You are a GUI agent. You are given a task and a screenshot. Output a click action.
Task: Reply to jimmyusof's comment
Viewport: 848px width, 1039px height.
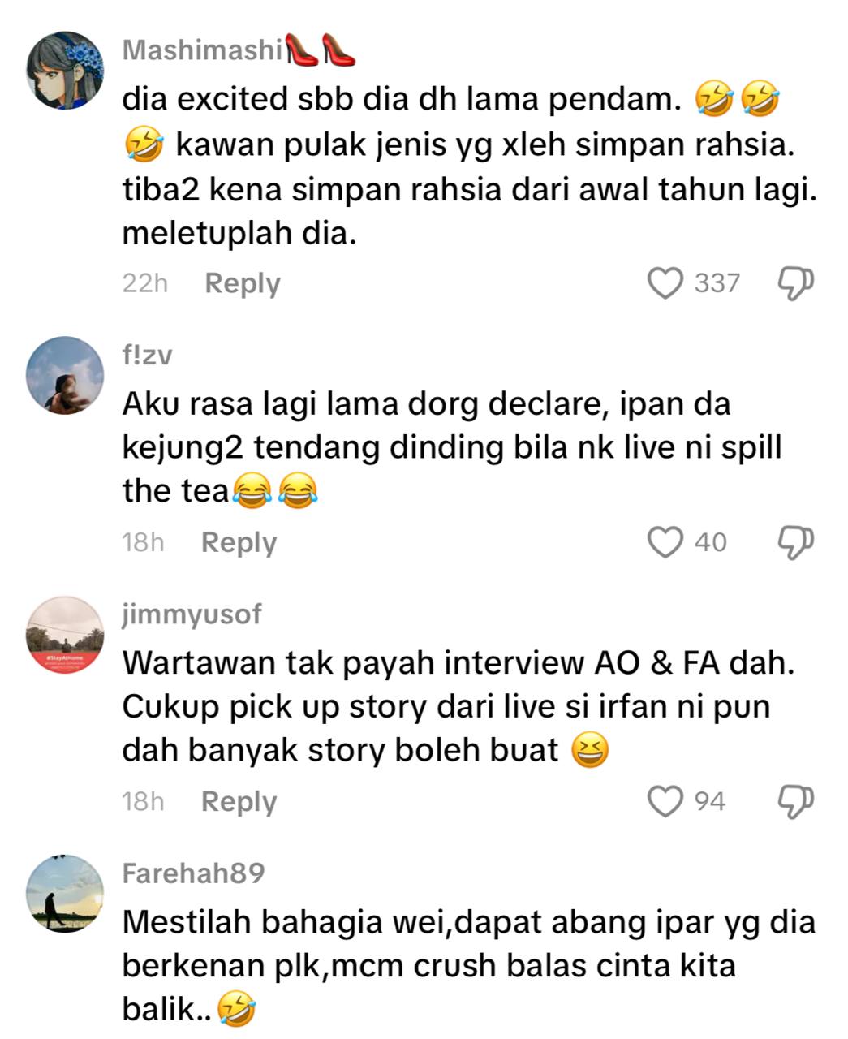[239, 801]
